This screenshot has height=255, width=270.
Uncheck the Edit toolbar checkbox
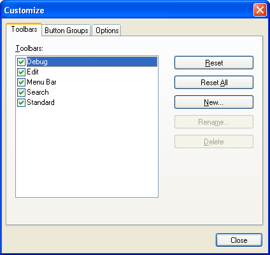coord(21,72)
